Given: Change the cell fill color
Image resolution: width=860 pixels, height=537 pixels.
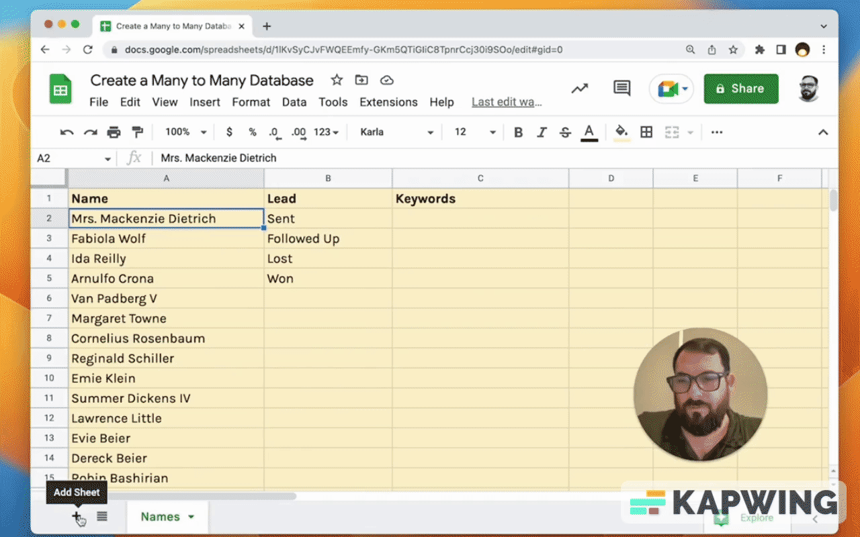Looking at the screenshot, I should [x=621, y=132].
